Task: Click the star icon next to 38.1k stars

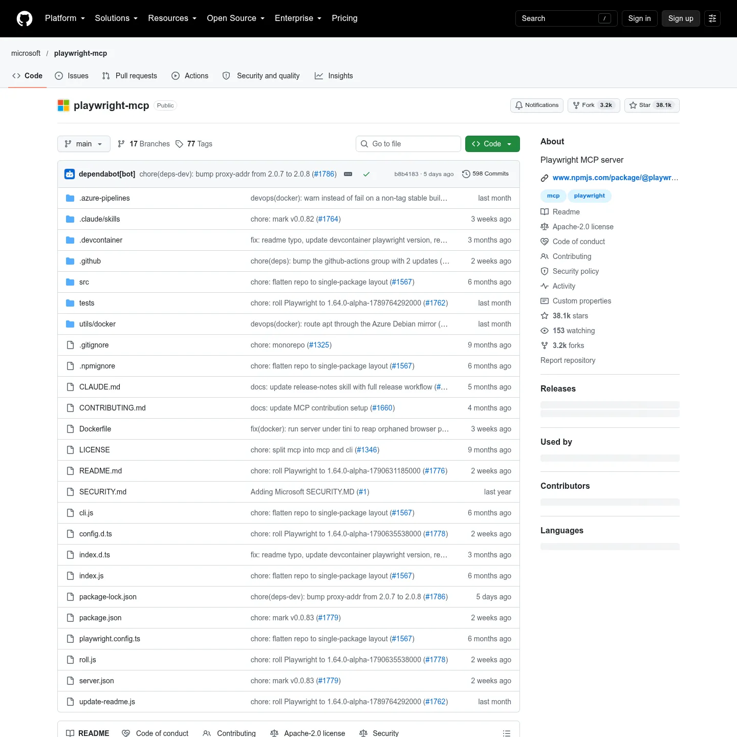Action: pos(545,316)
